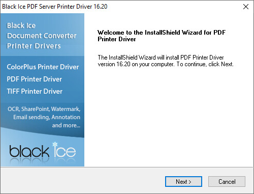
Task: Select the TIFF Printer Driver banner text
Action: pos(35,91)
